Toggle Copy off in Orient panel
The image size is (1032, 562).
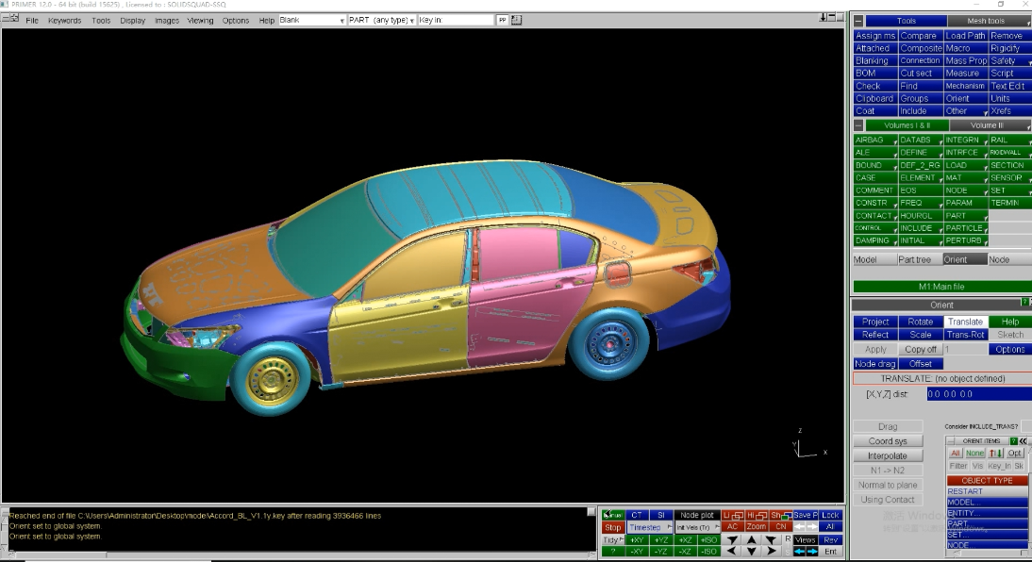point(921,349)
